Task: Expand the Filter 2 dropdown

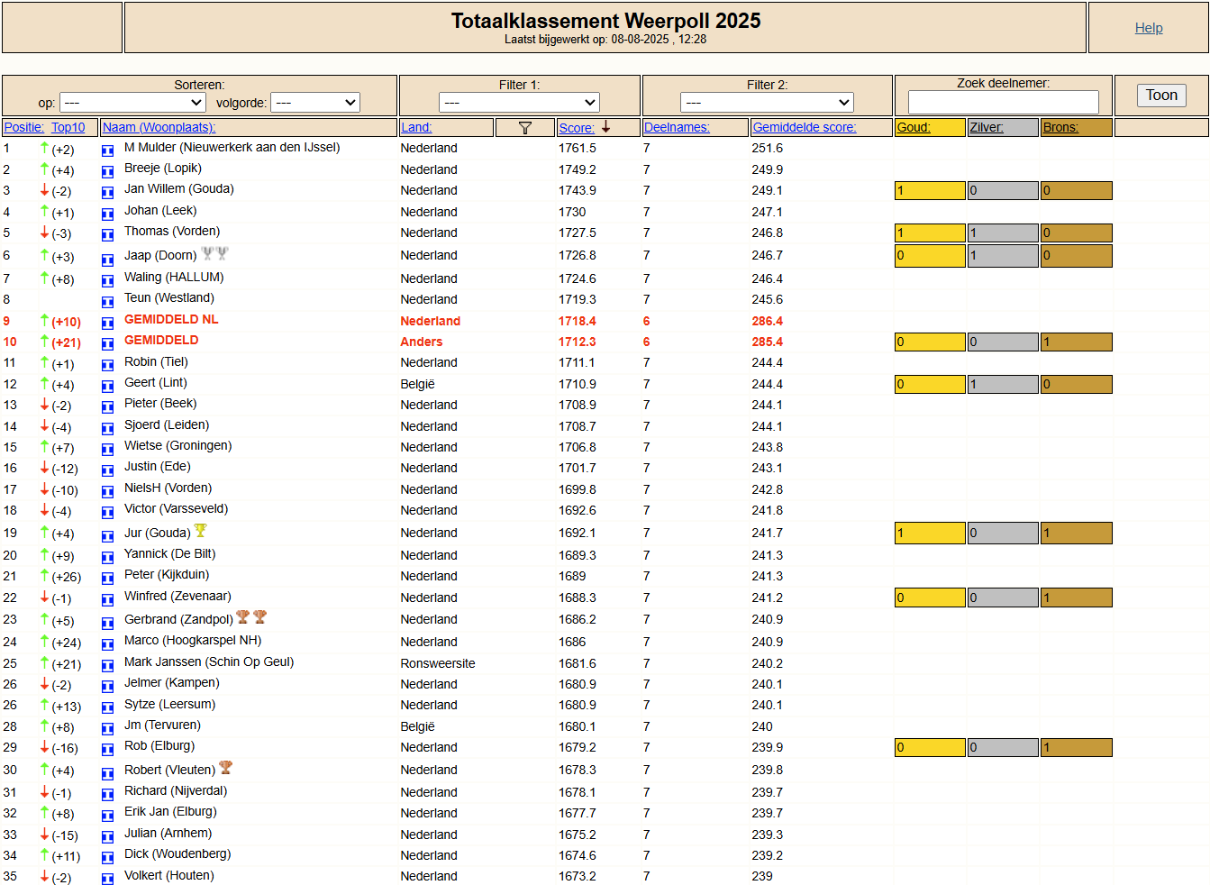Action: pyautogui.click(x=767, y=103)
